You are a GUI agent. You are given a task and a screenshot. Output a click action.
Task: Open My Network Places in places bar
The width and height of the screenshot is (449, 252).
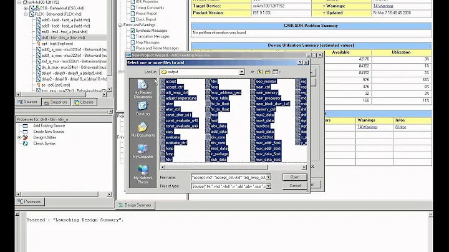[143, 174]
